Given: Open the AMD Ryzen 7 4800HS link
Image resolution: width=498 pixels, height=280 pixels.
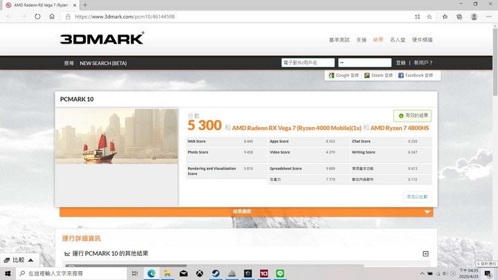Looking at the screenshot, I should (400, 128).
